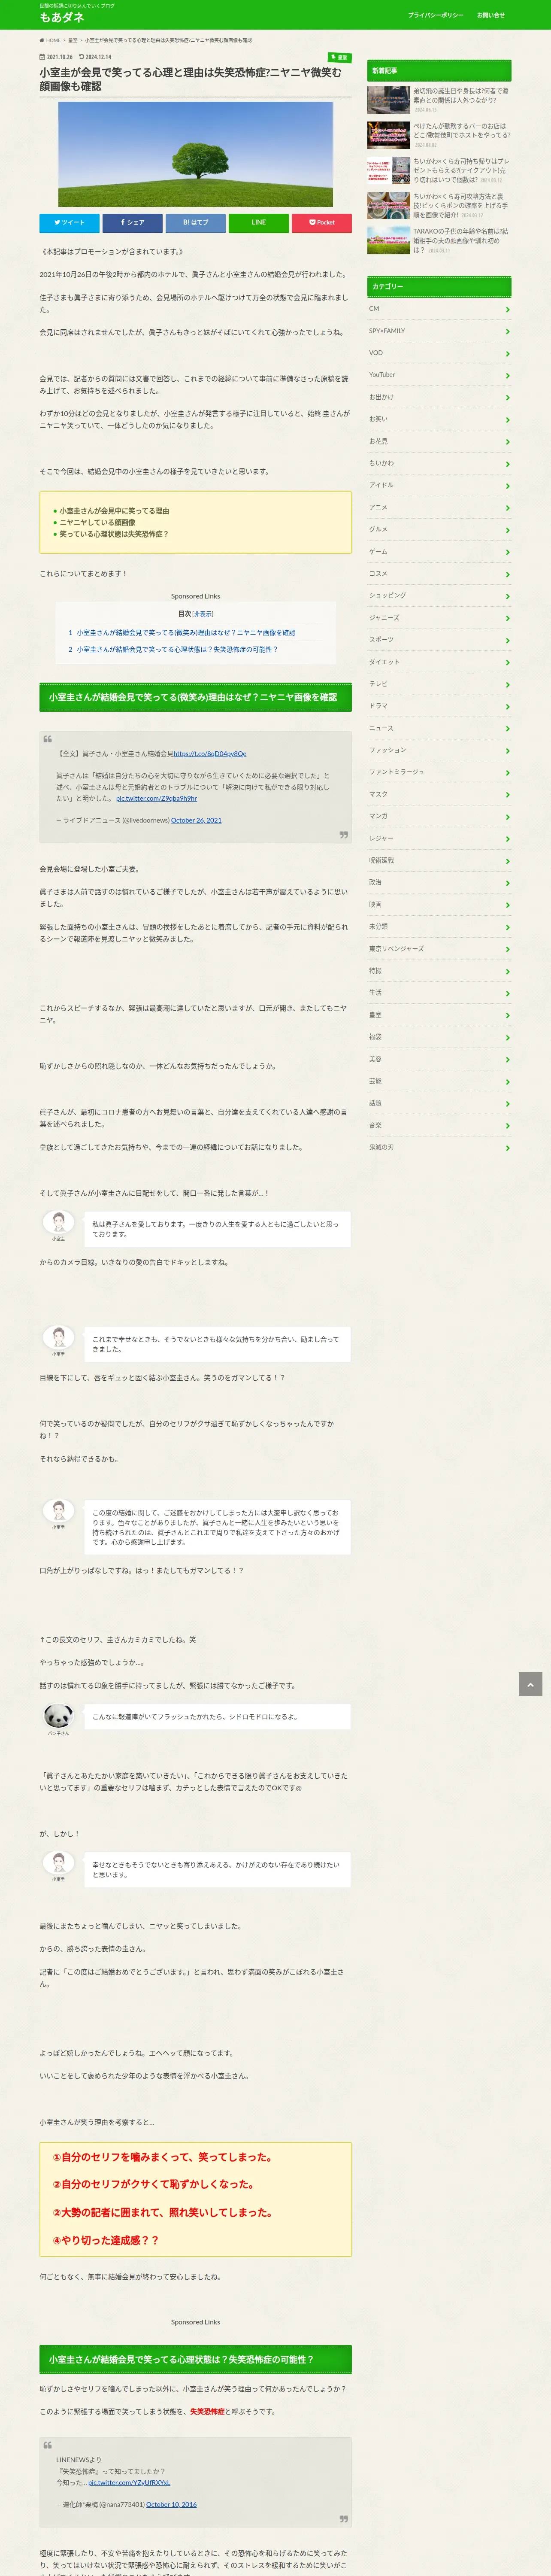Open the マンガ category
The height and width of the screenshot is (2576, 551).
[439, 816]
